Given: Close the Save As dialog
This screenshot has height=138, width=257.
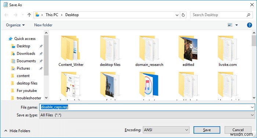Looking at the screenshot, I should point(252,5).
